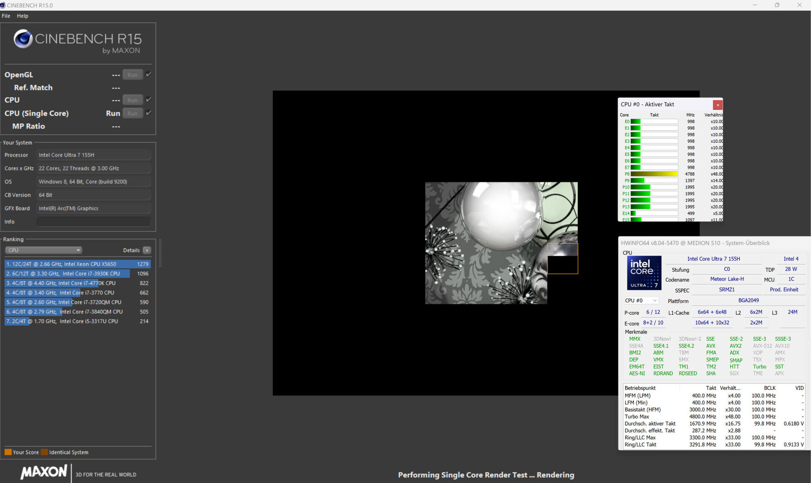Click the Details arrow icon in Ranking

click(x=147, y=250)
